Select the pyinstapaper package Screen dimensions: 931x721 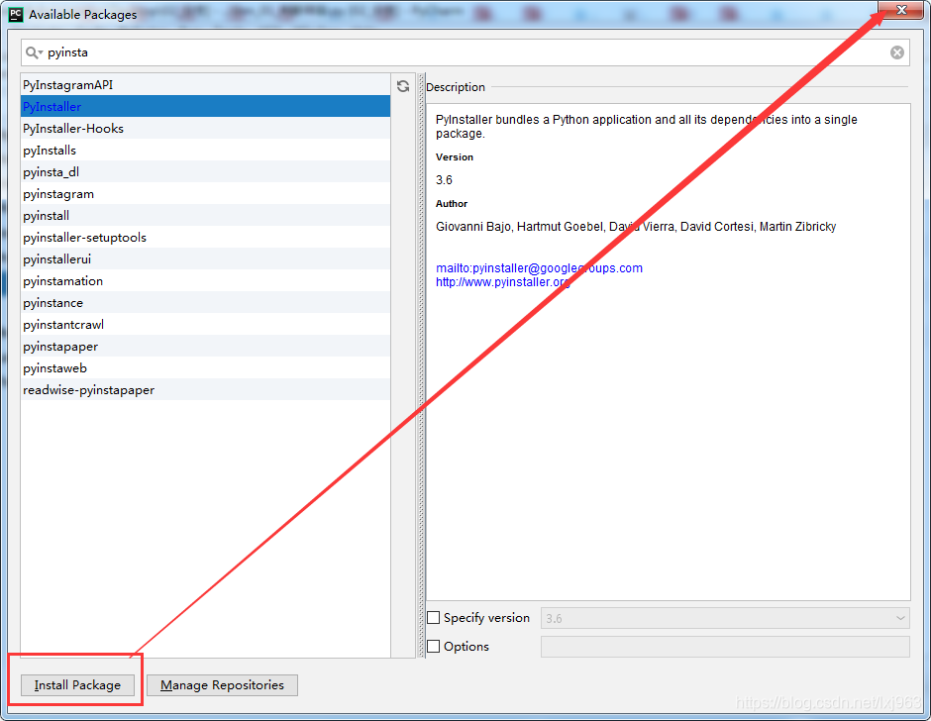coord(205,347)
